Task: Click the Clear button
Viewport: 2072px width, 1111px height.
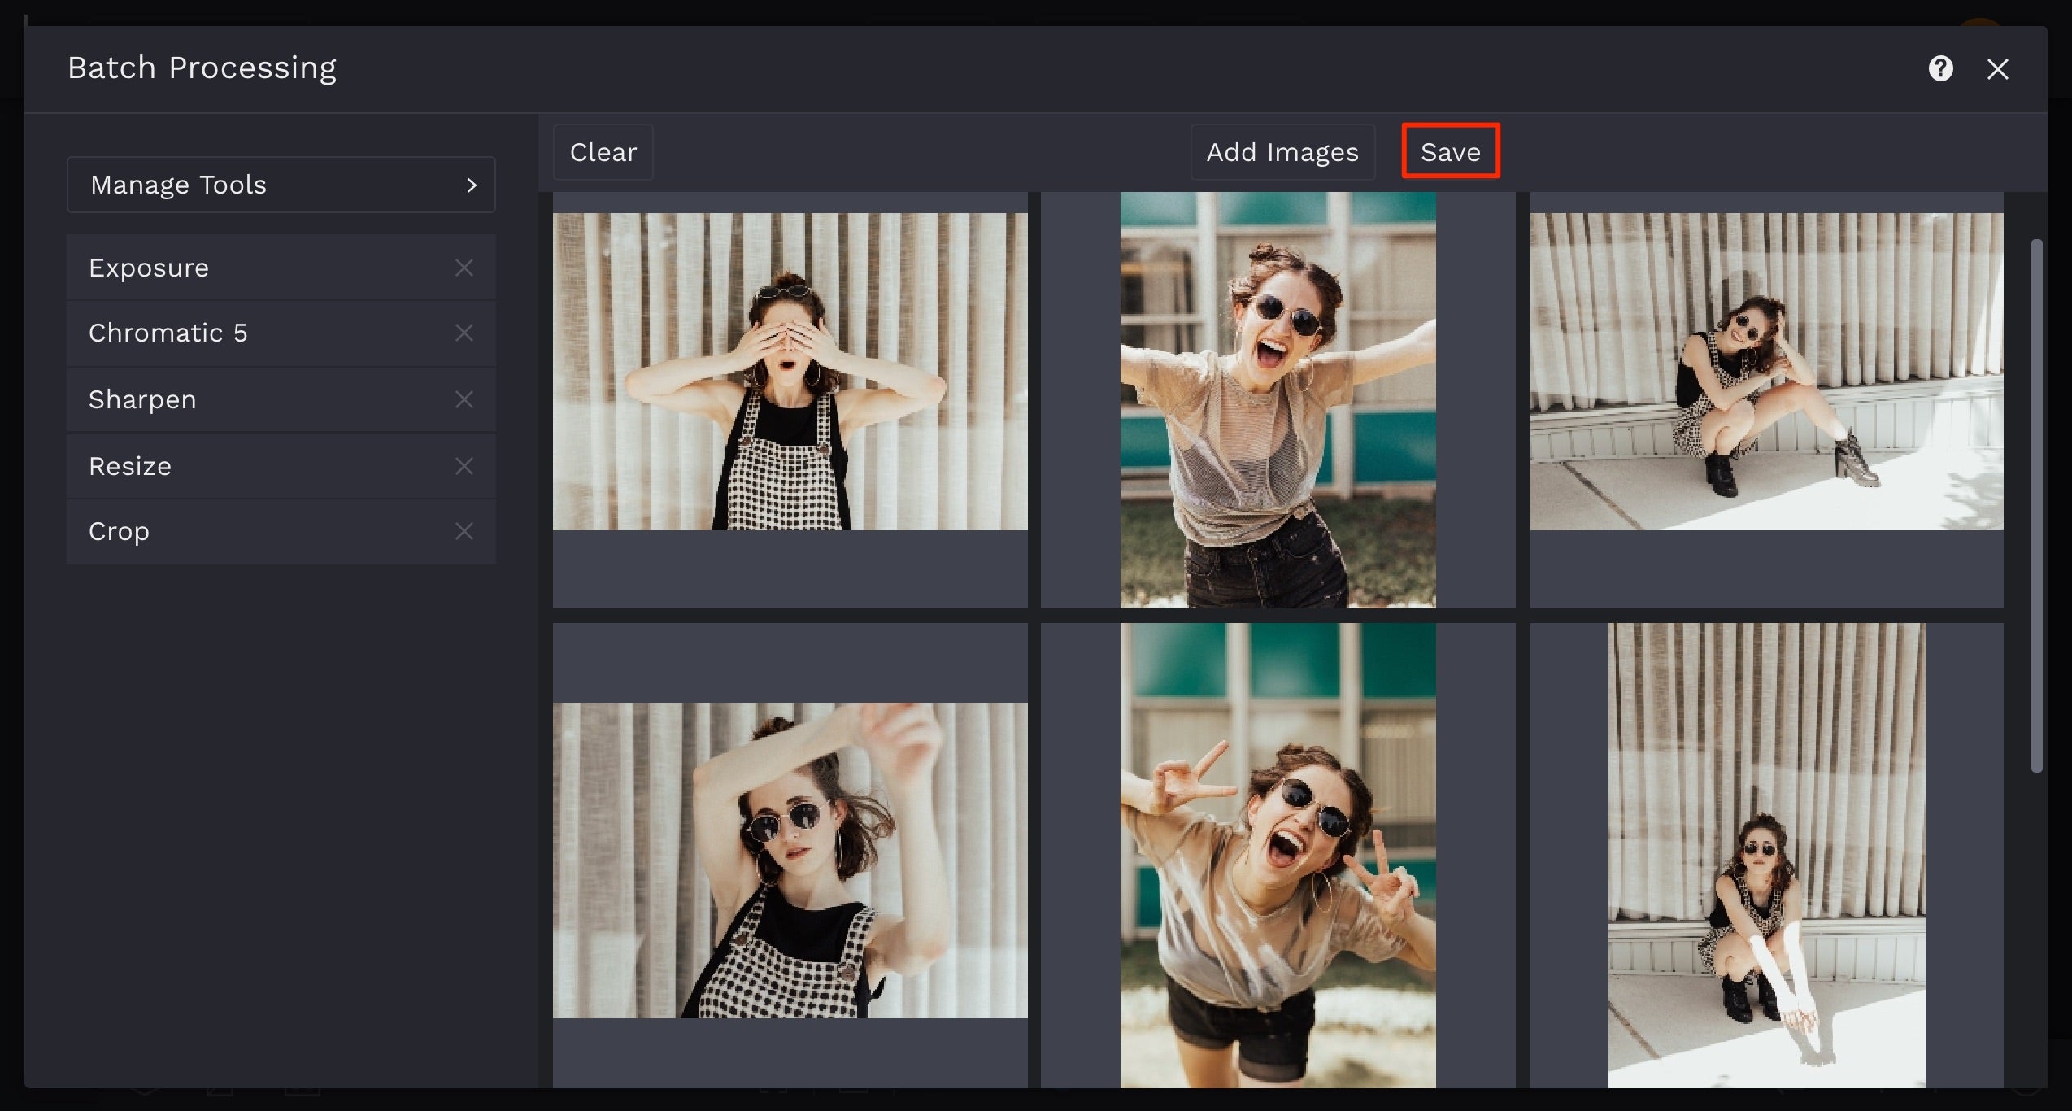Action: click(x=603, y=152)
